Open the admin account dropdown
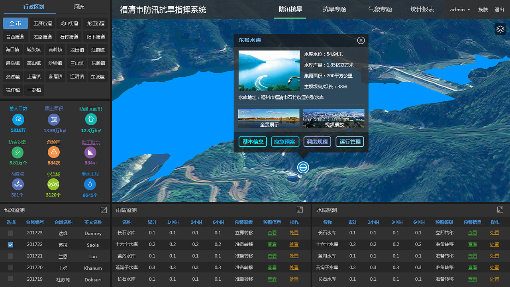This screenshot has height=287, width=510. coord(460,9)
